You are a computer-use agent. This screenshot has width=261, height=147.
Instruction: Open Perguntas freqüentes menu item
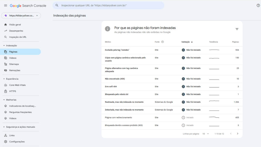(x=20, y=112)
